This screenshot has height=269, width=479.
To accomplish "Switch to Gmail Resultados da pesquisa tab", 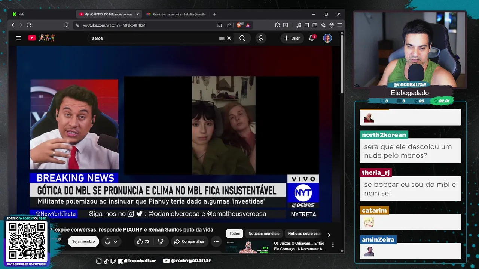I will [176, 14].
